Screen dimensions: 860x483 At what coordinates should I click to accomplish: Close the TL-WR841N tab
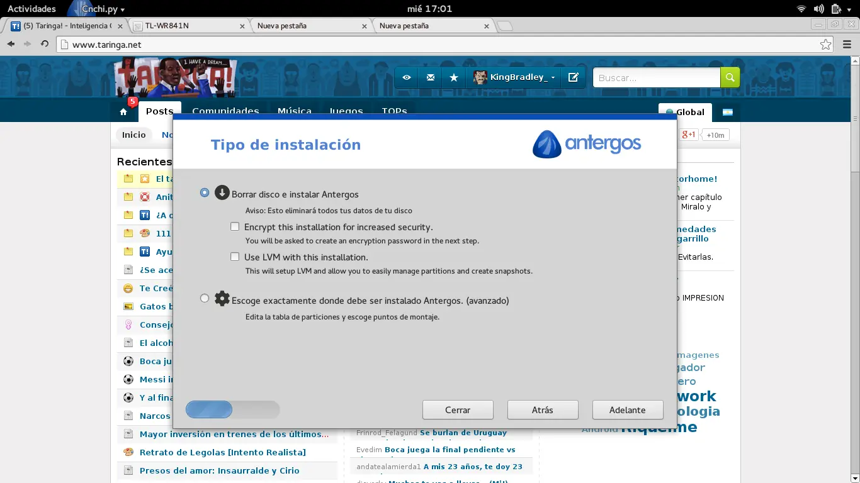[243, 26]
